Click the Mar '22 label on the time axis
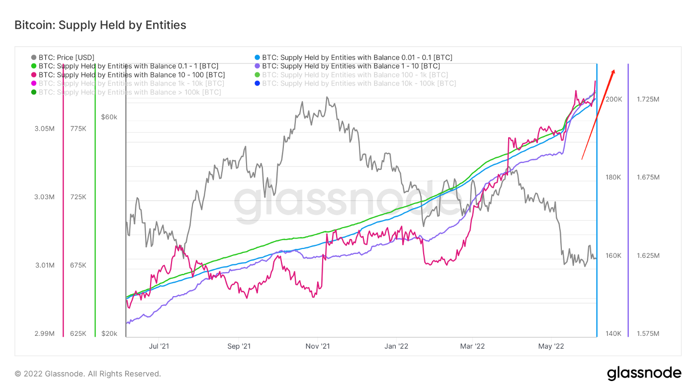The width and height of the screenshot is (696, 391). pyautogui.click(x=472, y=346)
